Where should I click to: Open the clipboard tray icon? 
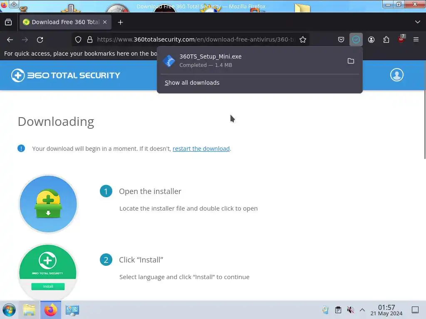tap(338, 310)
